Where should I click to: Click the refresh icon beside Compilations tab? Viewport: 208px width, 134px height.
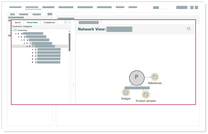[69, 22]
